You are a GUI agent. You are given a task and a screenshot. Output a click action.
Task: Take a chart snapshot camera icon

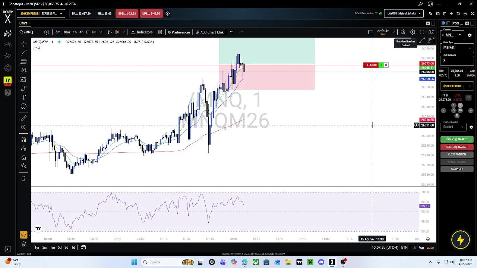tap(431, 32)
